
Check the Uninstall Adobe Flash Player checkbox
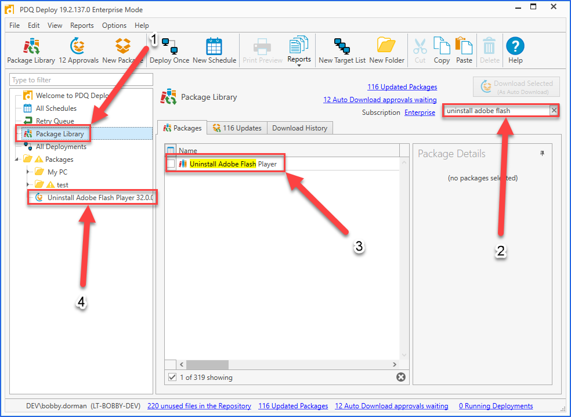coord(171,164)
